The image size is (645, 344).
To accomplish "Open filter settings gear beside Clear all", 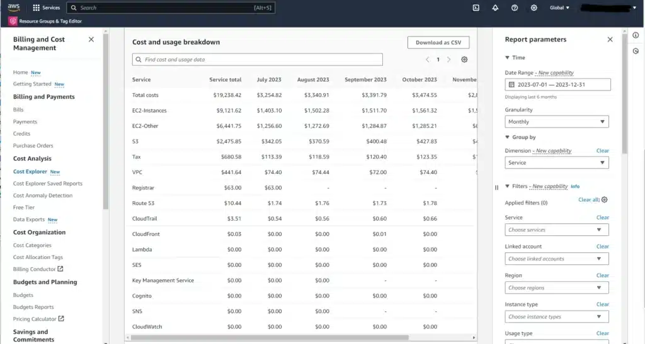I will tap(604, 200).
